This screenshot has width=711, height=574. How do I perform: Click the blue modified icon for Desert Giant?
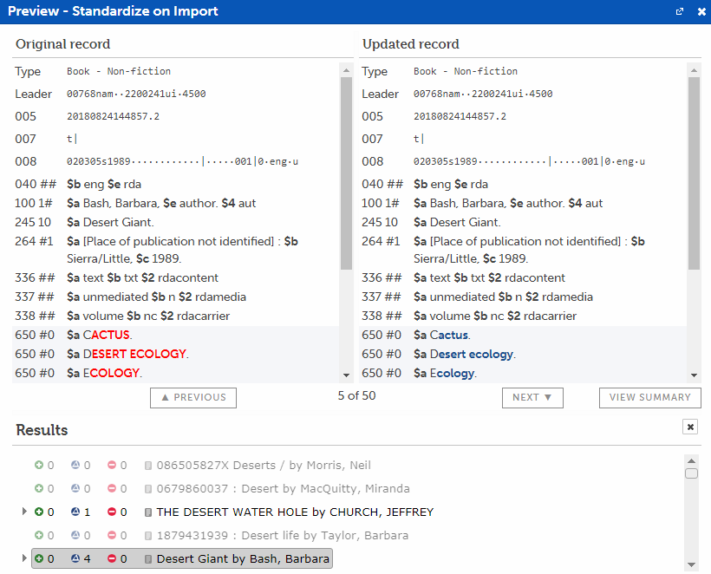[x=75, y=559]
